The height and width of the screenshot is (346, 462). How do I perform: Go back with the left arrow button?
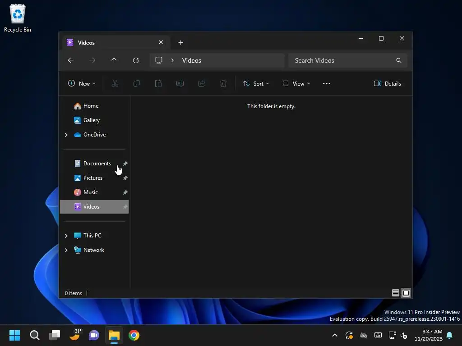71,60
